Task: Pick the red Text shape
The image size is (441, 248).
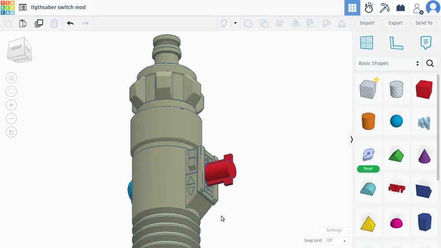Action: (396, 188)
